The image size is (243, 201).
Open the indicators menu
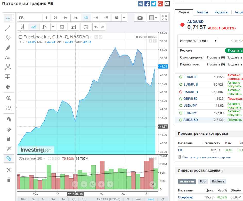[74, 27]
